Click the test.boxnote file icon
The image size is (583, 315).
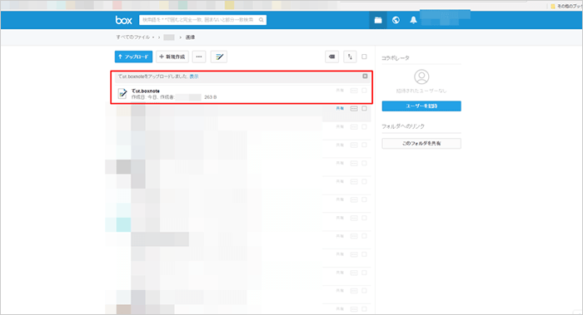point(122,93)
